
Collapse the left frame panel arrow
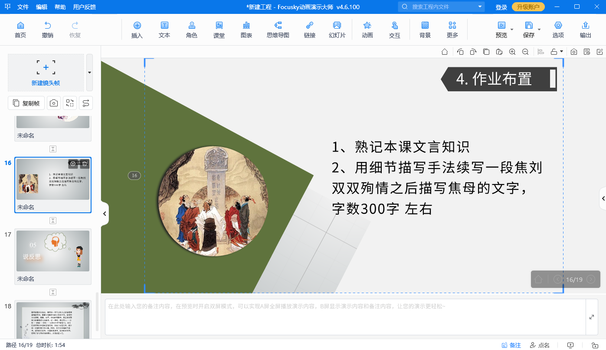coord(105,214)
